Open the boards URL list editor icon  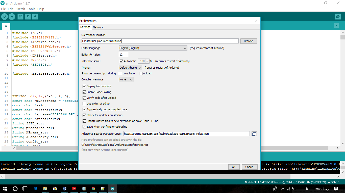point(254,134)
